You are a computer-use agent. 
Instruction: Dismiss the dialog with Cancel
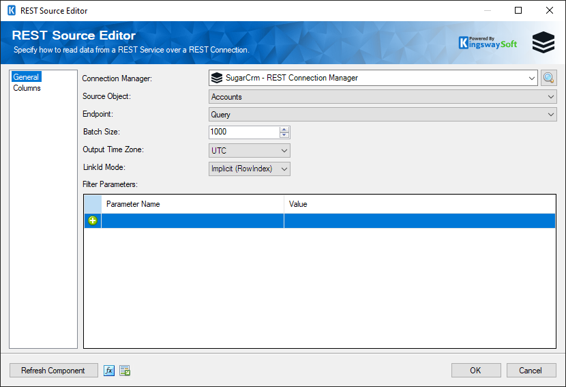[531, 371]
